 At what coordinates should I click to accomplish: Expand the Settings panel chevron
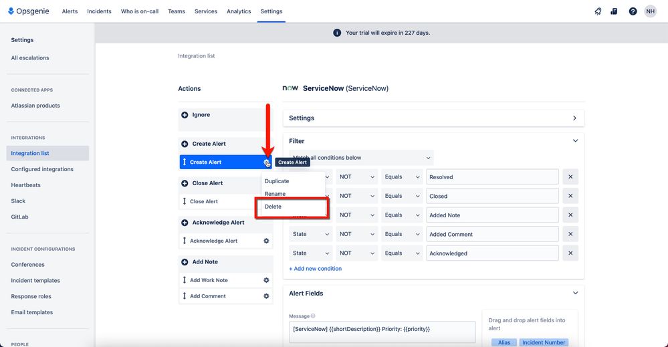(574, 118)
